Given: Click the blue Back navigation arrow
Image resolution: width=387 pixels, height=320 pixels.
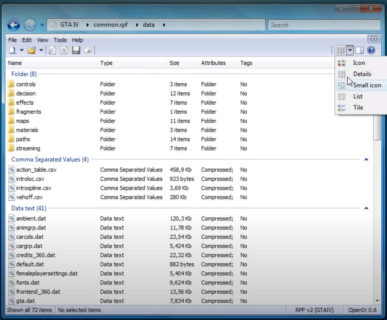Looking at the screenshot, I should pos(14,25).
